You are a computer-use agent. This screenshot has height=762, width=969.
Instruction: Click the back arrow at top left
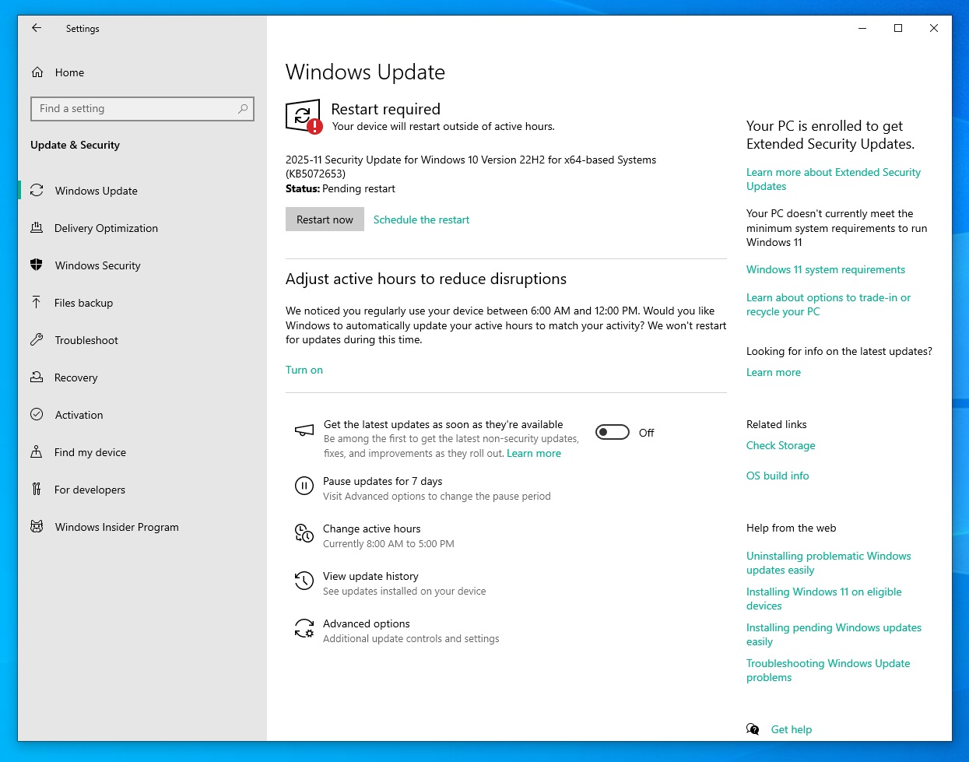[37, 28]
